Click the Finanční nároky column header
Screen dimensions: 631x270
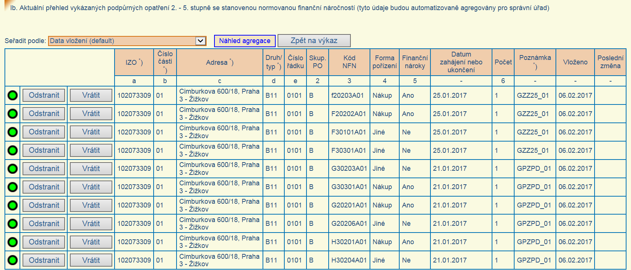[x=415, y=62]
